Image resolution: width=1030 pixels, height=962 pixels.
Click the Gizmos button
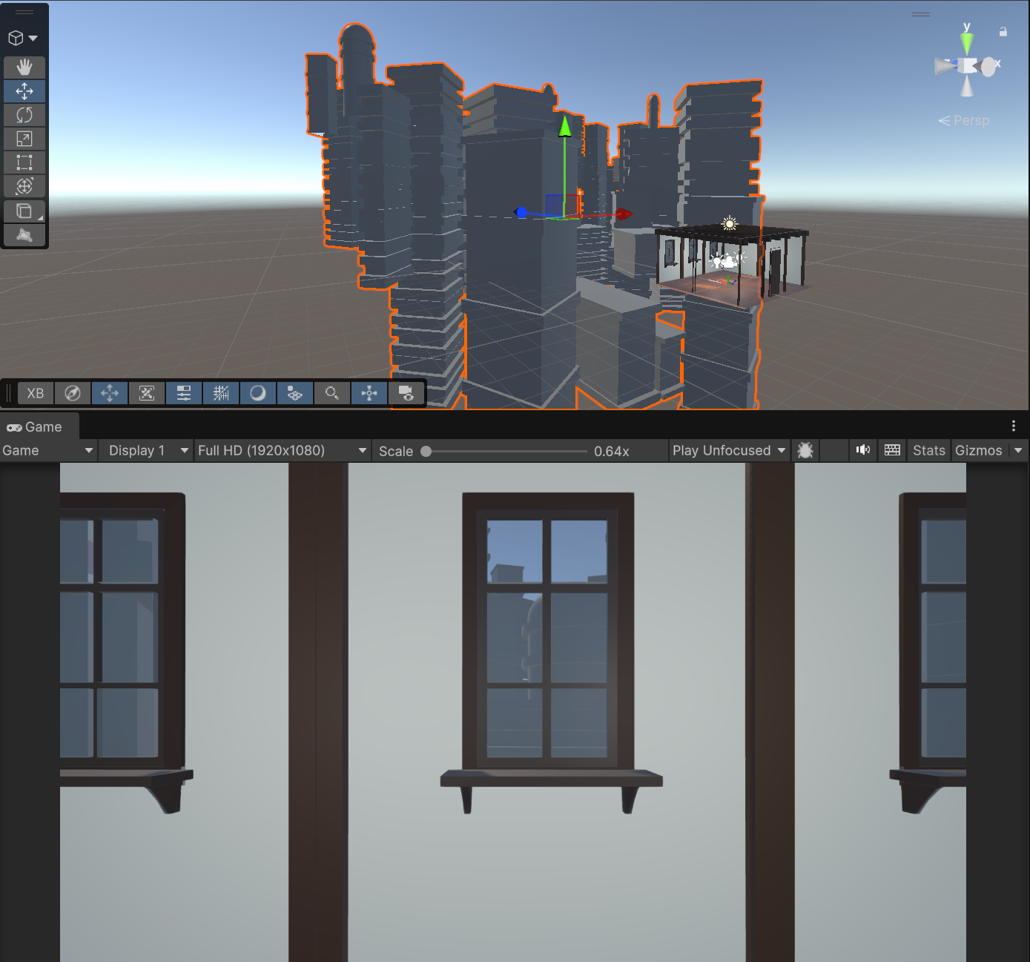click(x=978, y=450)
